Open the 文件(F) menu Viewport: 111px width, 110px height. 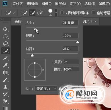pyautogui.click(x=18, y=4)
